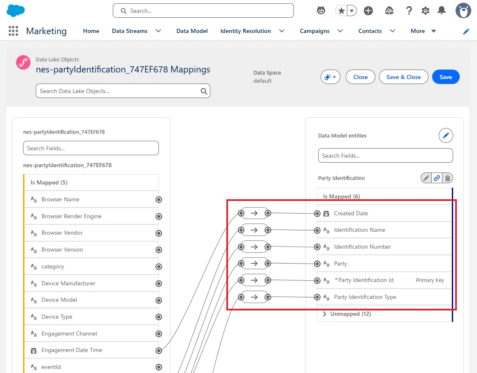Add this page to favorites with the star
Viewport: 477px width, 373px height.
[341, 11]
